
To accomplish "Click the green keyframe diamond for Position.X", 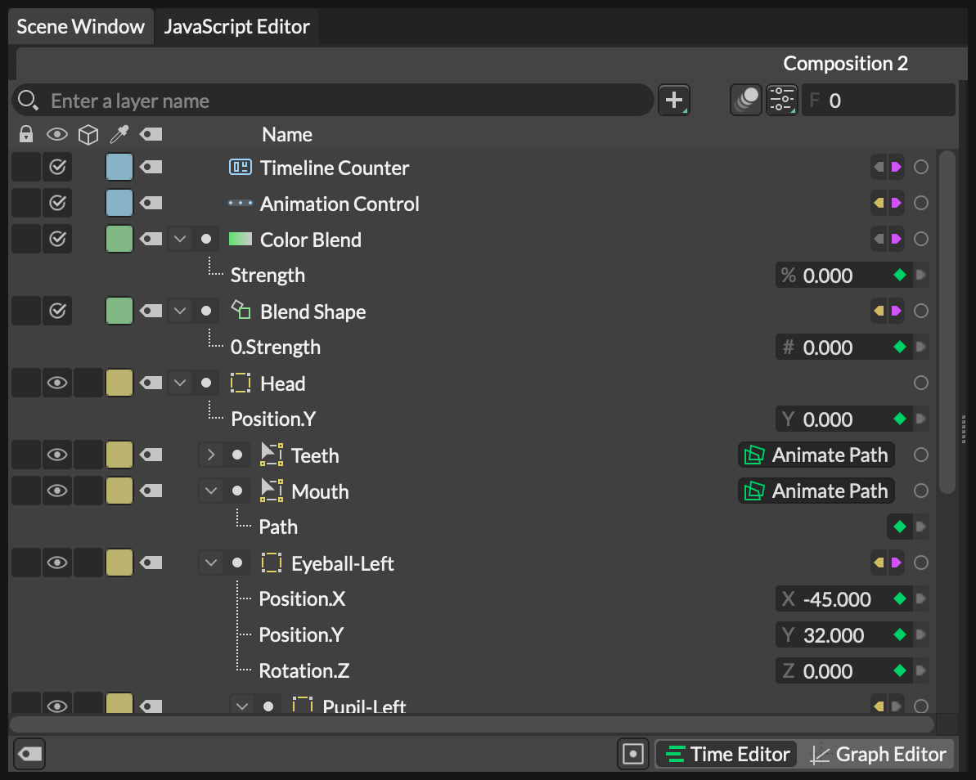I will point(900,599).
